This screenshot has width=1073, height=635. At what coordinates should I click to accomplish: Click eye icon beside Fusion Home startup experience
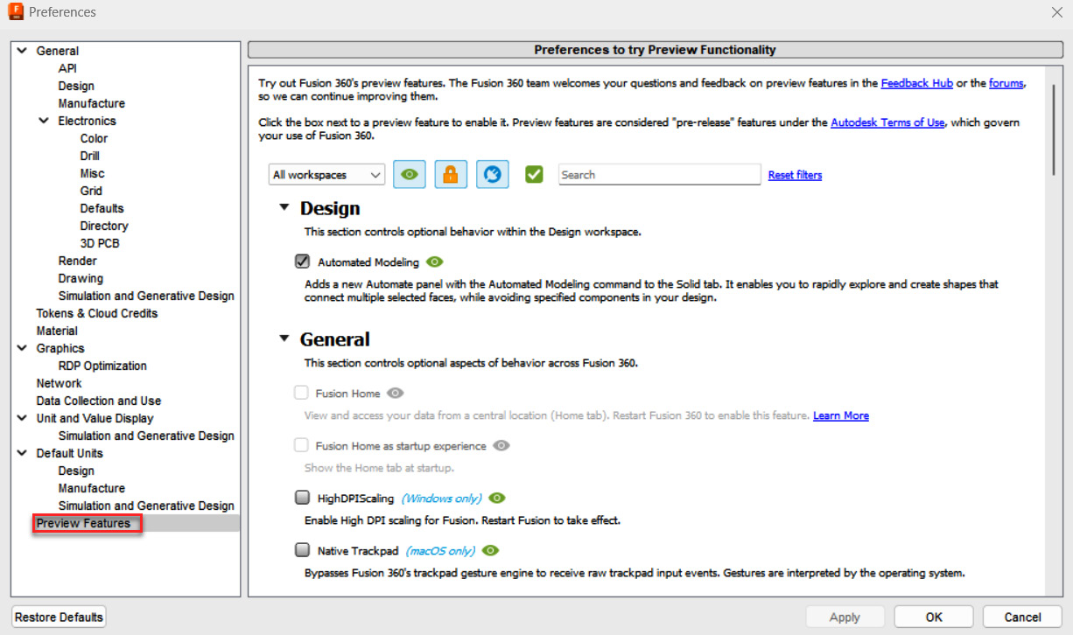tap(501, 445)
